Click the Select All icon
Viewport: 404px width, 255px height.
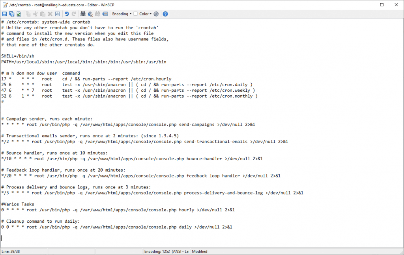58,14
